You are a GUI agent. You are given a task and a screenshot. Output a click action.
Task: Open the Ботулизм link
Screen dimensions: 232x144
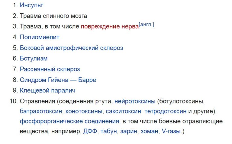click(x=34, y=58)
